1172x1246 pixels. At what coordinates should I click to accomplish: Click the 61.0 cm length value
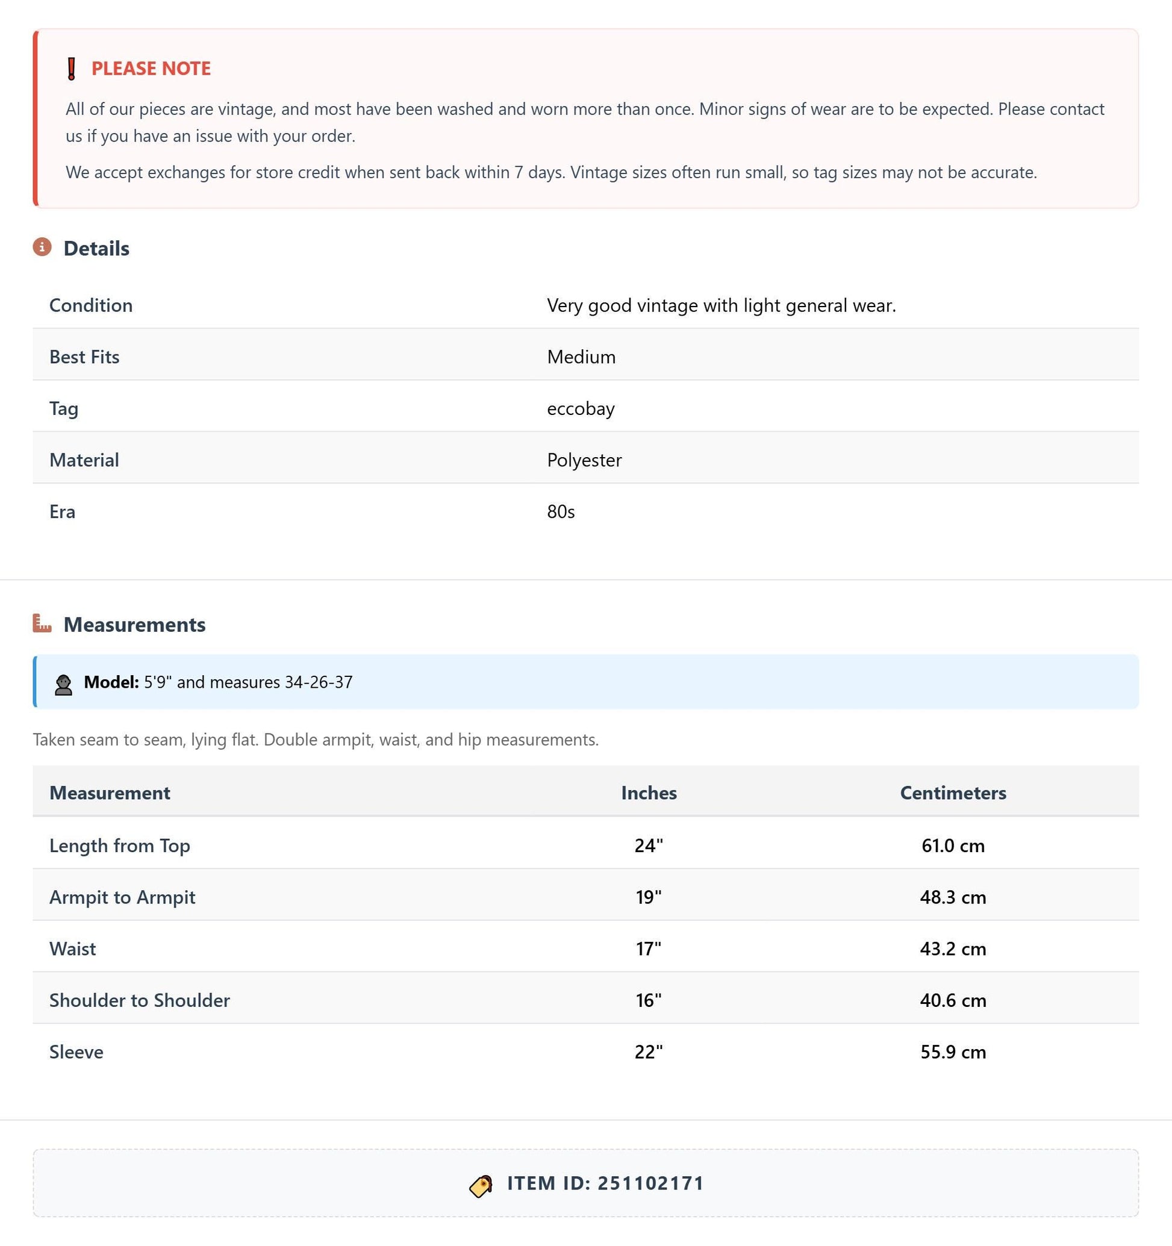(953, 846)
